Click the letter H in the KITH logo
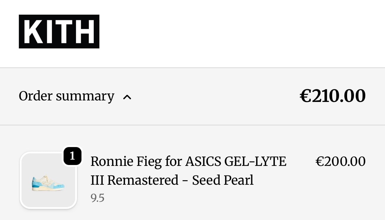The height and width of the screenshot is (220, 385). (x=85, y=31)
